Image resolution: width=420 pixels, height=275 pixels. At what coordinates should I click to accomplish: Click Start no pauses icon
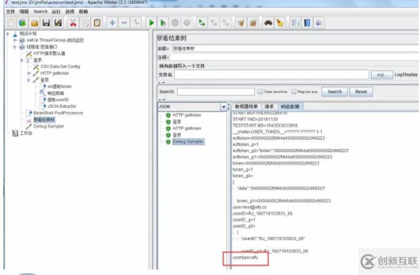point(163,23)
